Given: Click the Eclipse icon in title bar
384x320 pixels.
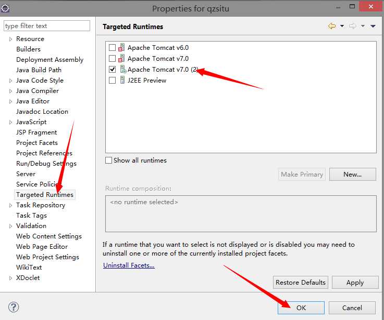Looking at the screenshot, I should (5, 8).
